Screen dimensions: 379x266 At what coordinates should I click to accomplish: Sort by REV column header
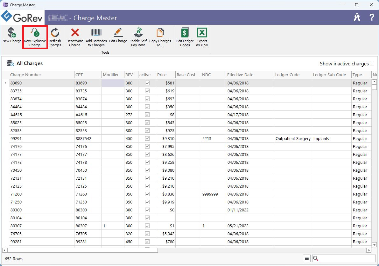pyautogui.click(x=131, y=75)
